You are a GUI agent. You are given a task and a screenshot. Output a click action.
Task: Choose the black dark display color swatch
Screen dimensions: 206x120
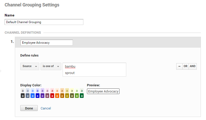[23, 96]
